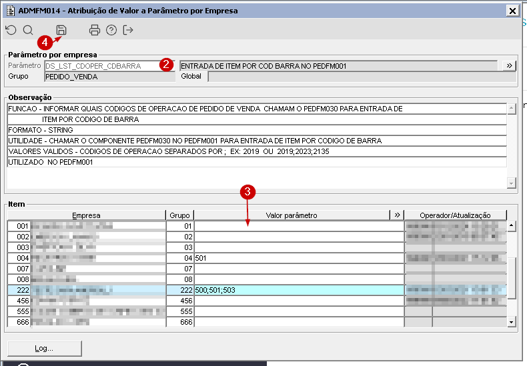Click the Global value field

point(362,77)
